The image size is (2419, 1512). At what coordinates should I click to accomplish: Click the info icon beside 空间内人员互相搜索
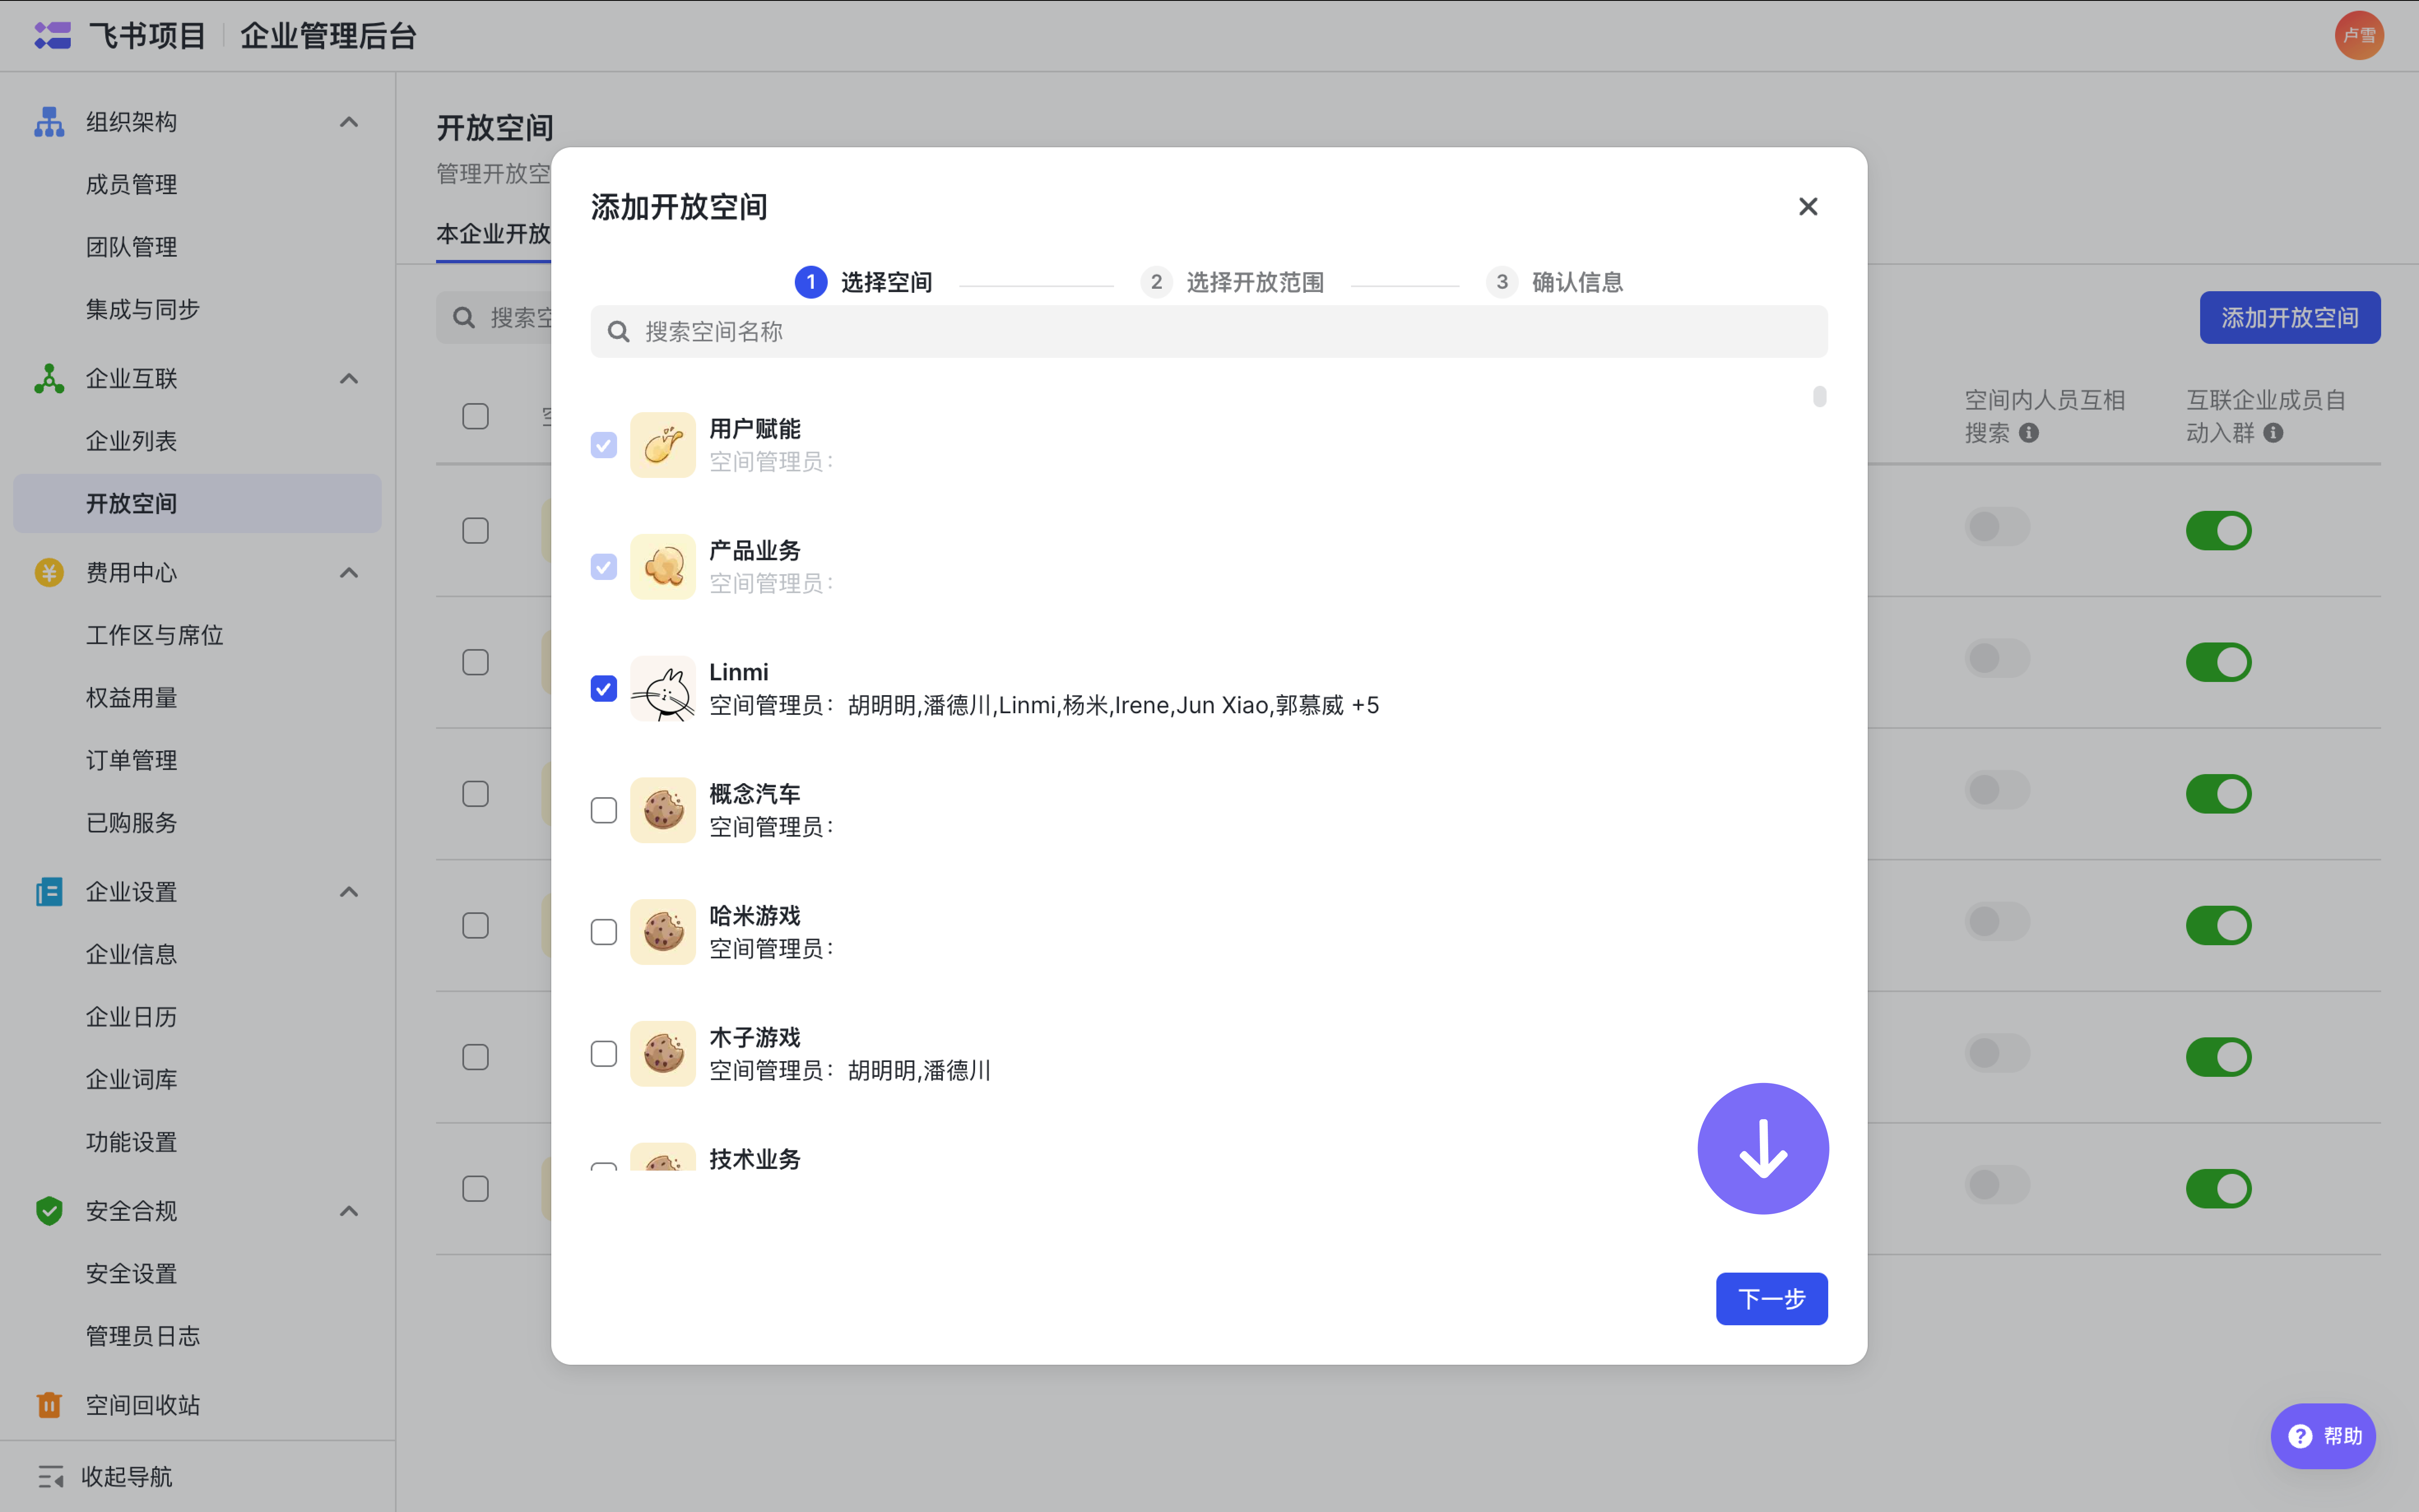click(2029, 433)
